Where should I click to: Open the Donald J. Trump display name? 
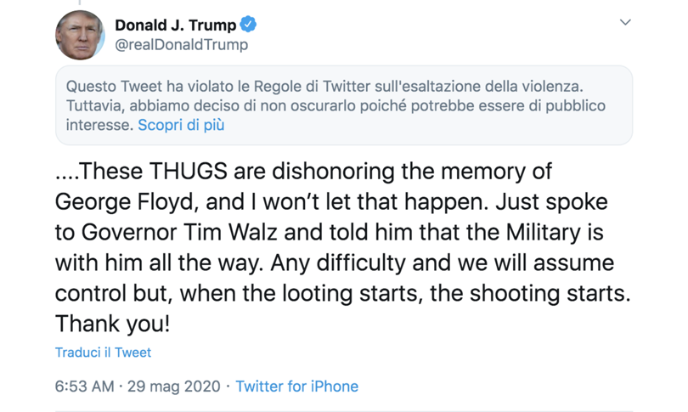pos(175,25)
